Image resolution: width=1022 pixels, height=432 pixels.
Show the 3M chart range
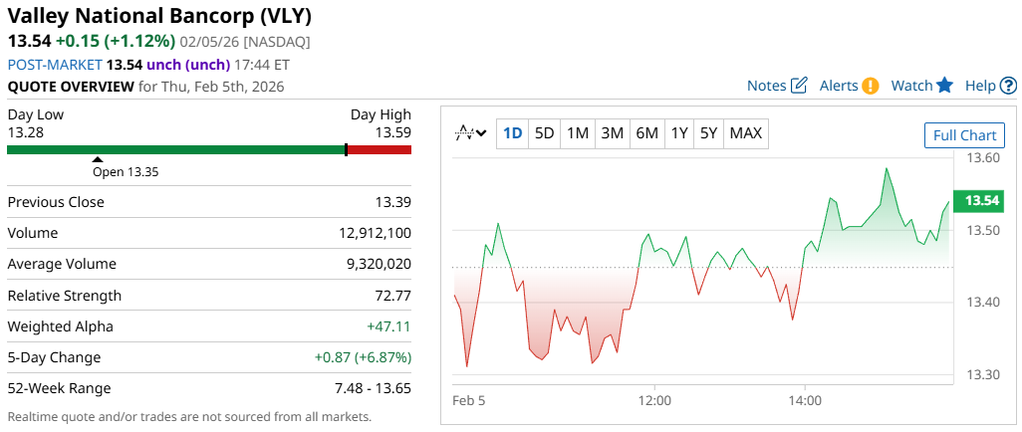[x=612, y=132]
